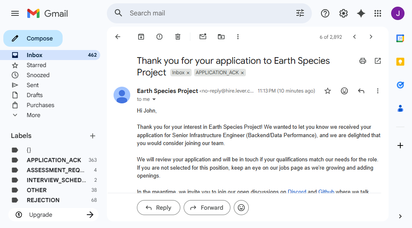Click the Move to folder icon
Viewport: 412px width, 228px height.
221,37
